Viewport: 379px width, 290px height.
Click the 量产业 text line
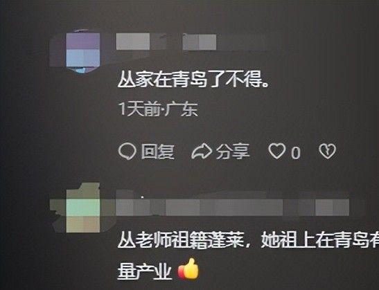click(x=145, y=271)
